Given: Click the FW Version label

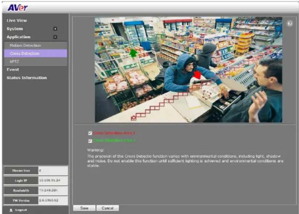Looking at the screenshot, I should tap(21, 200).
